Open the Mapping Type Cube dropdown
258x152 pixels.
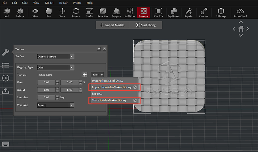click(55, 67)
